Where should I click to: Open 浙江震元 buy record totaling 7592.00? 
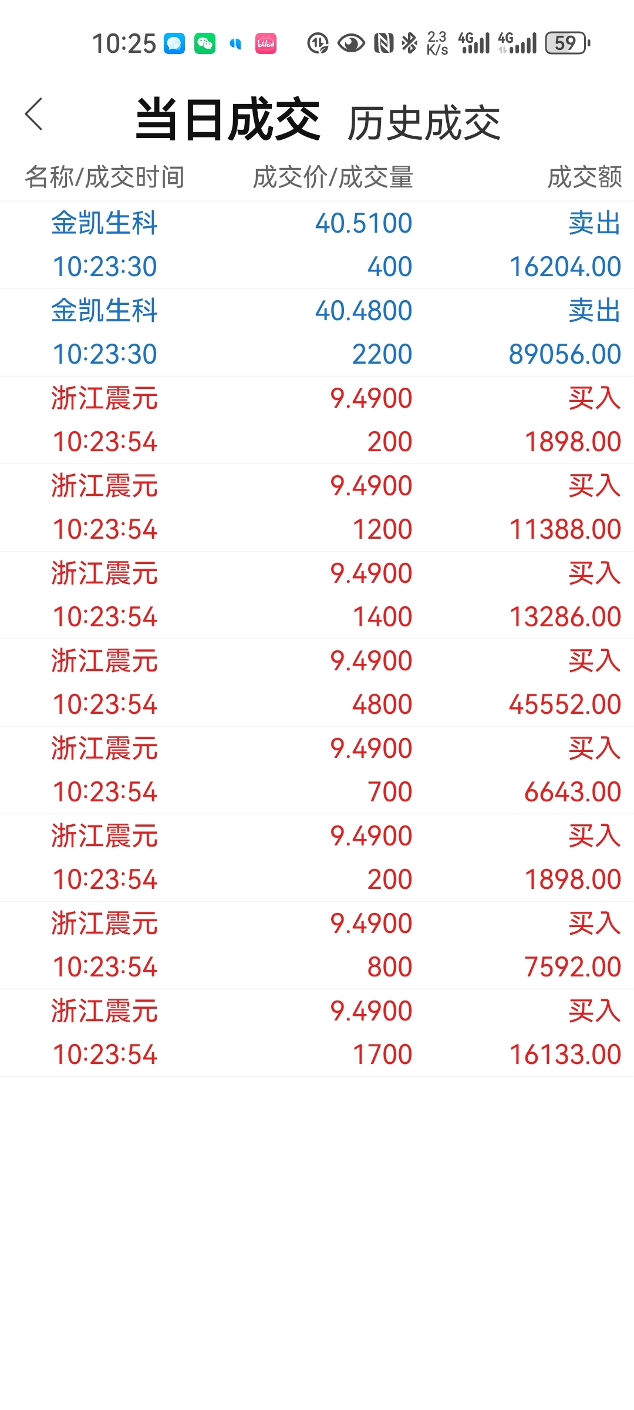317,945
